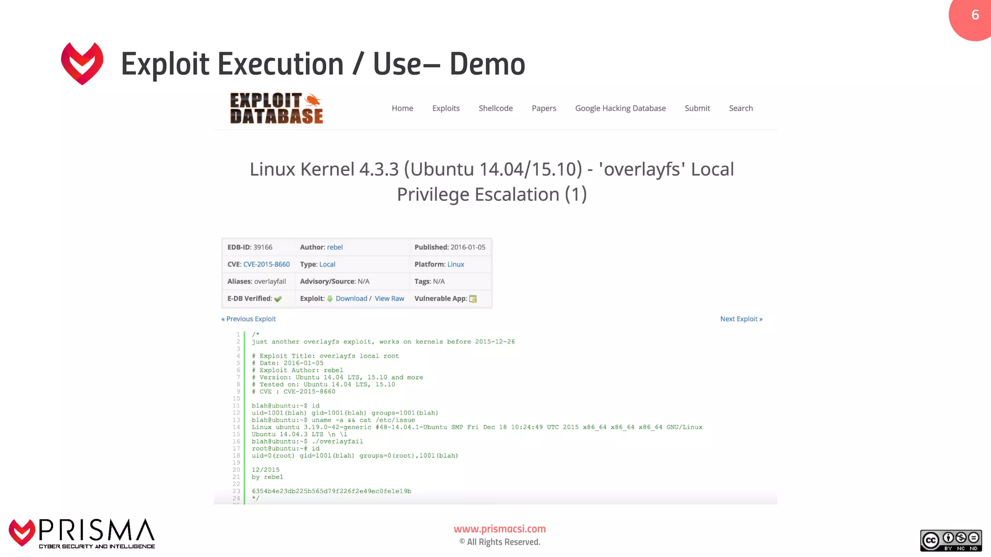Open the Exploits menu item
The height and width of the screenshot is (557, 991).
pos(446,108)
